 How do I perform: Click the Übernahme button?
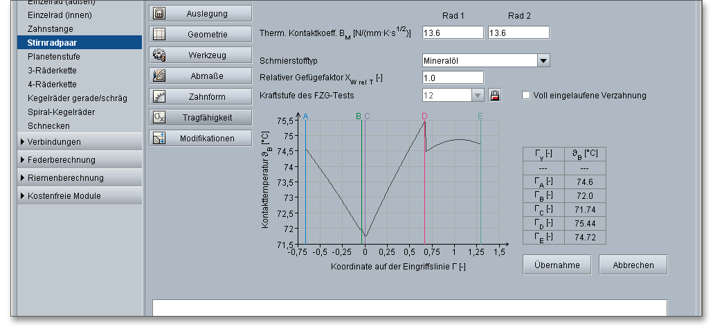coord(557,265)
